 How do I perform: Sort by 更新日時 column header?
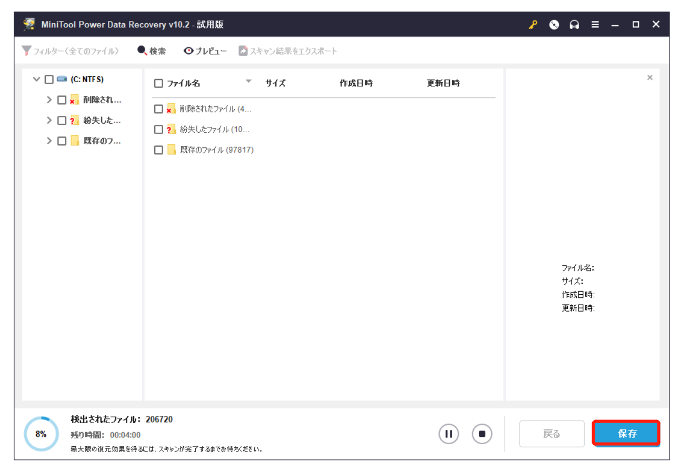coord(443,83)
